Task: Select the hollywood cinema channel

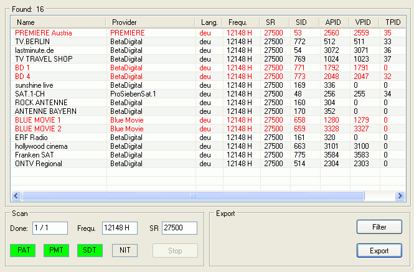Action: (209, 146)
